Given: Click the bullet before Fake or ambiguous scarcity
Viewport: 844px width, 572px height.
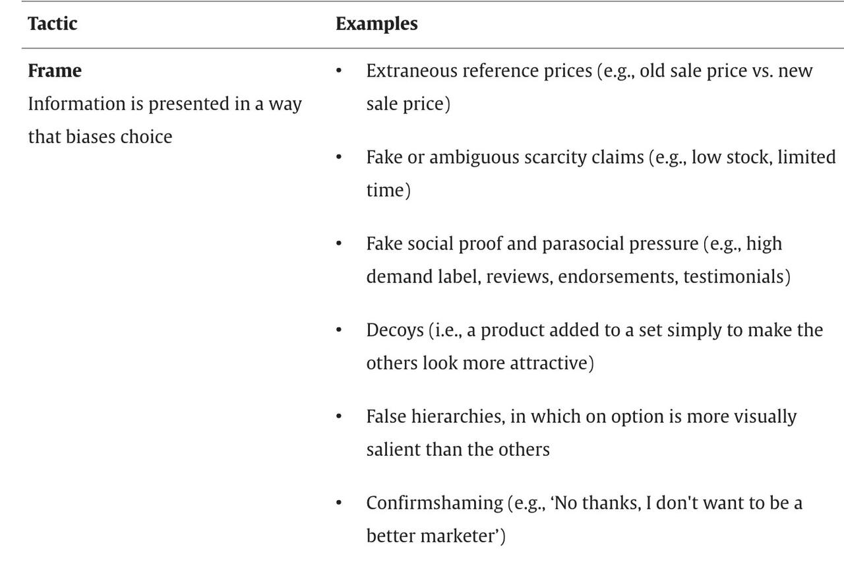Looking at the screenshot, I should [339, 157].
